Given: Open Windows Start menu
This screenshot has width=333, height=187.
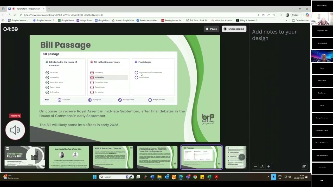Looking at the screenshot, I should tap(94, 177).
